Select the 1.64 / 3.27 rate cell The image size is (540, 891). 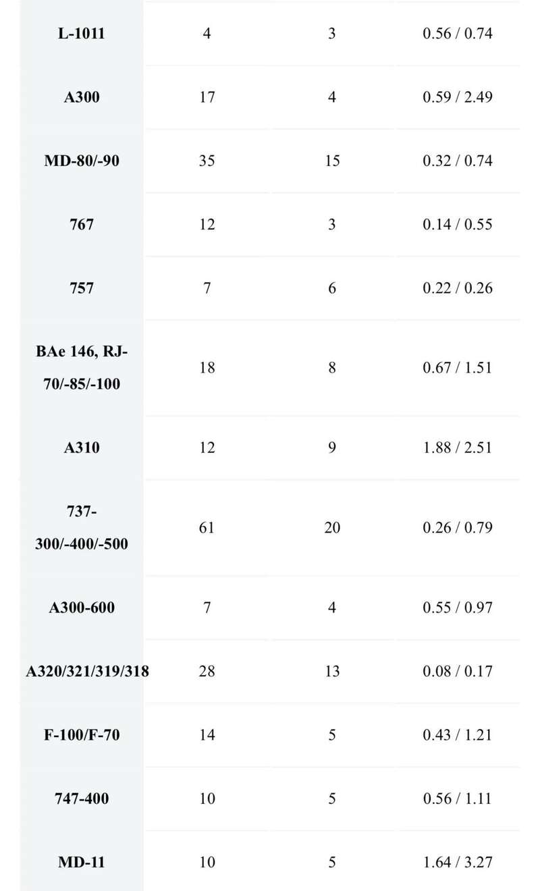458,862
